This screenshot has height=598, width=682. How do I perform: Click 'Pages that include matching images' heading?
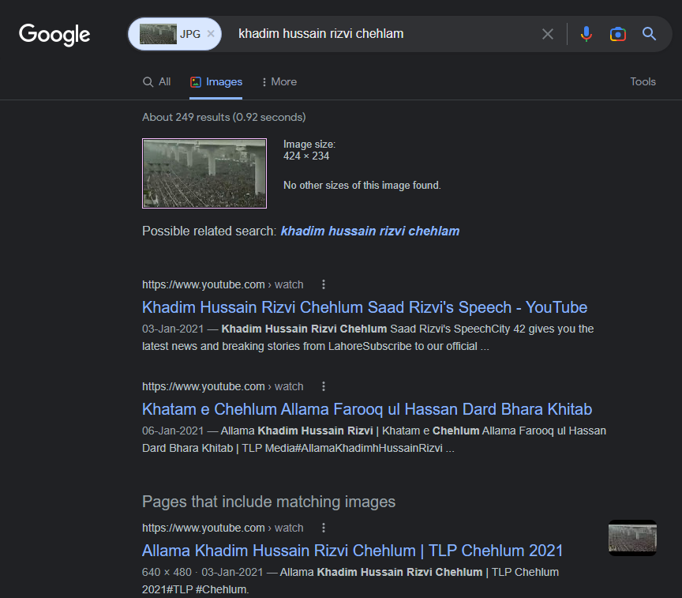tap(269, 502)
